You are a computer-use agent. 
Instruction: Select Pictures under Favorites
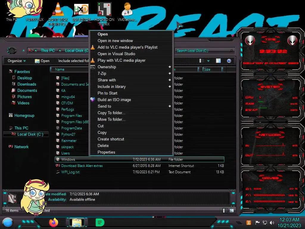(24, 97)
